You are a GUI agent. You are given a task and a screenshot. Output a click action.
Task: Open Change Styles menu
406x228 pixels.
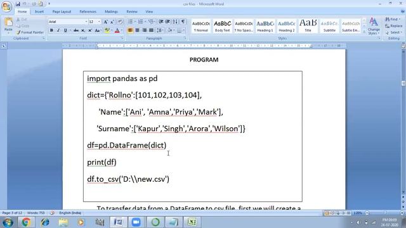(x=374, y=26)
